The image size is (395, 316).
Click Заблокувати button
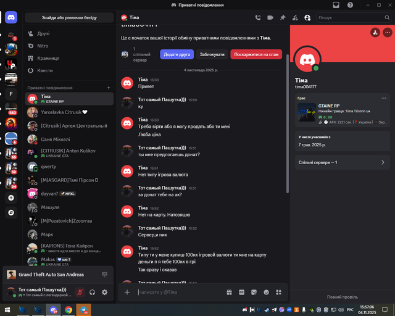[212, 54]
